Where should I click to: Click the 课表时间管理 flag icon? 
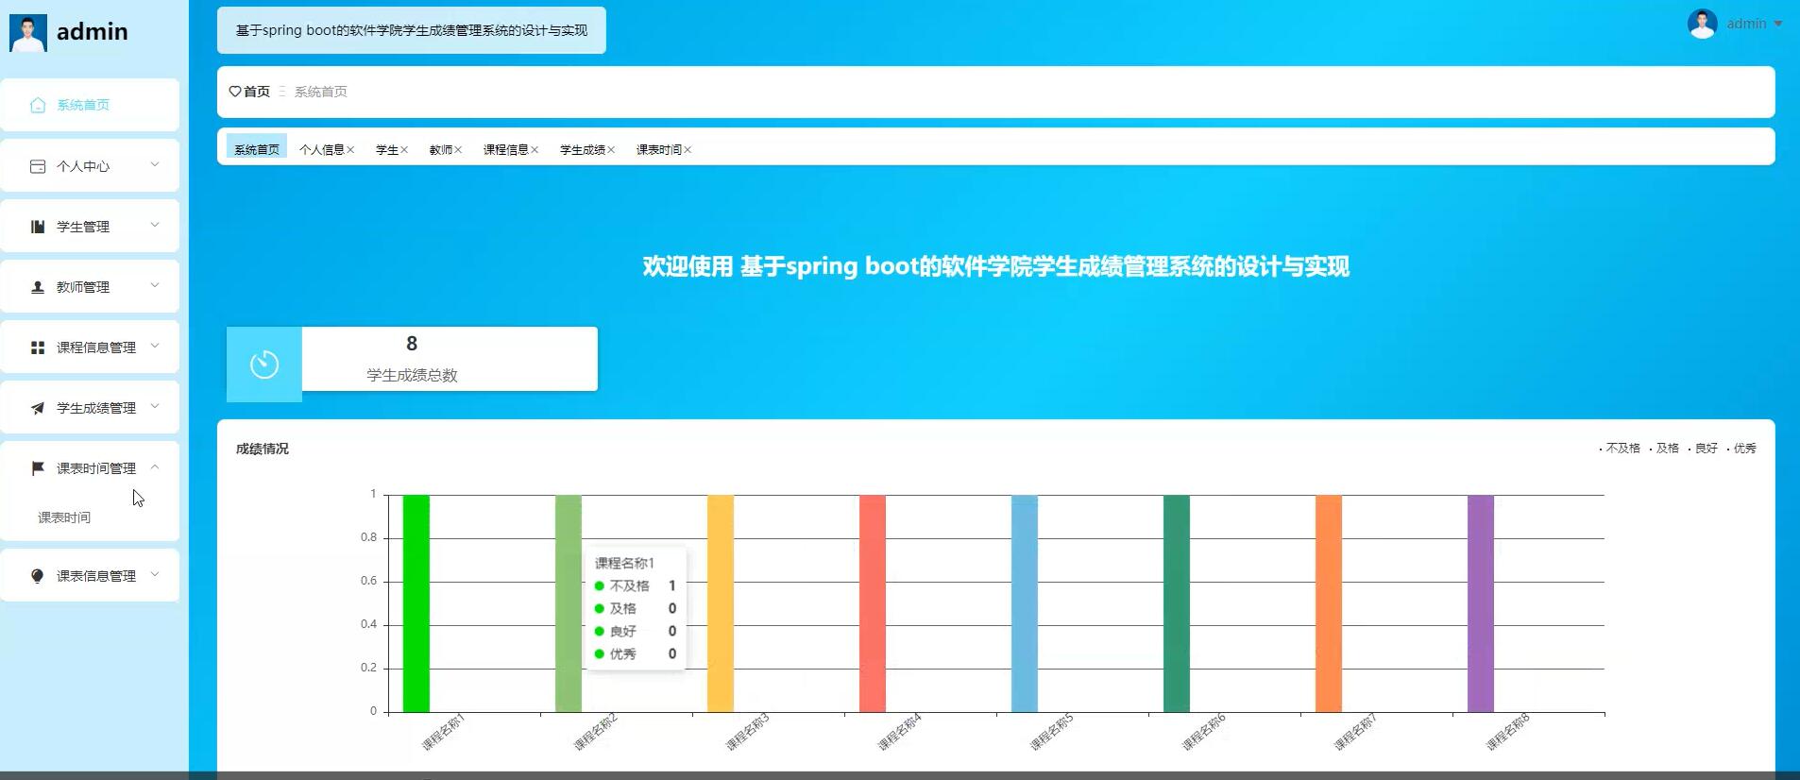[38, 468]
